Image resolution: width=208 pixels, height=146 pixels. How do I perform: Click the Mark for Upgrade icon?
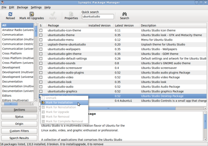coord(43,112)
